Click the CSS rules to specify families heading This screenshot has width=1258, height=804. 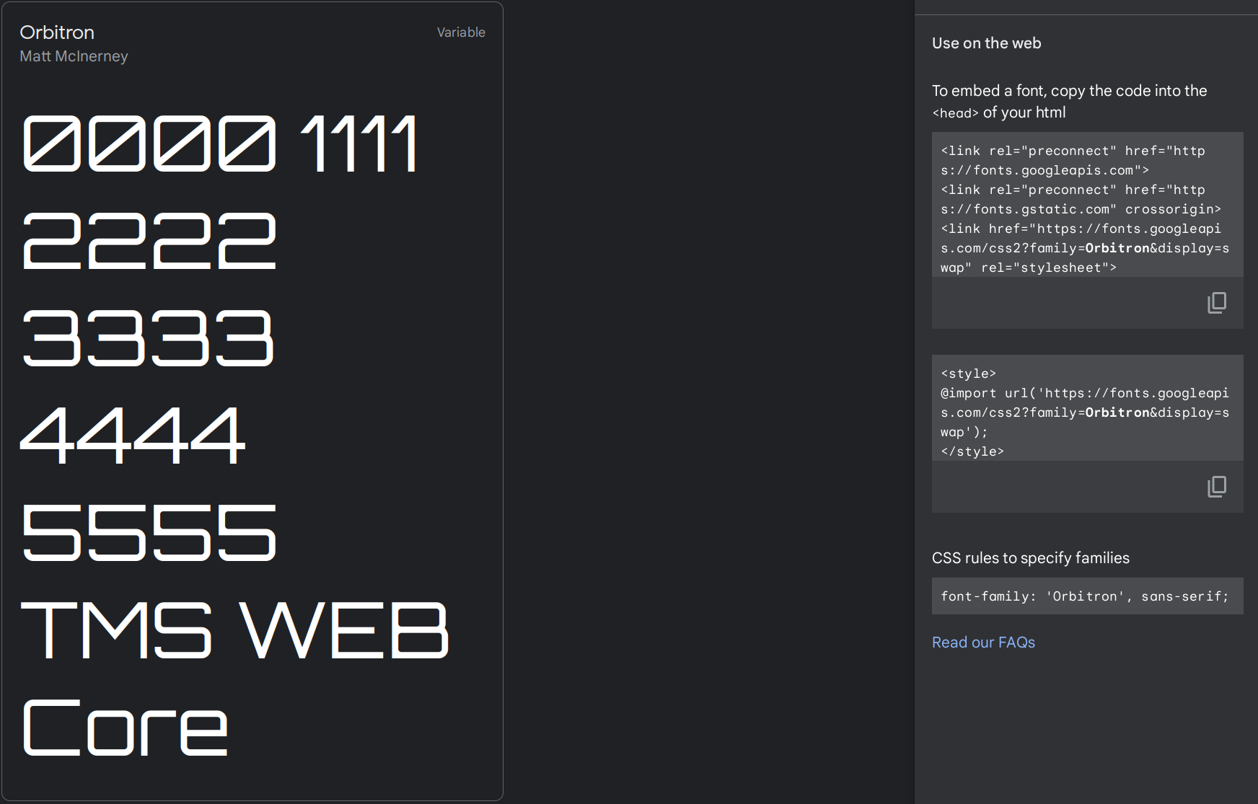tap(1030, 558)
